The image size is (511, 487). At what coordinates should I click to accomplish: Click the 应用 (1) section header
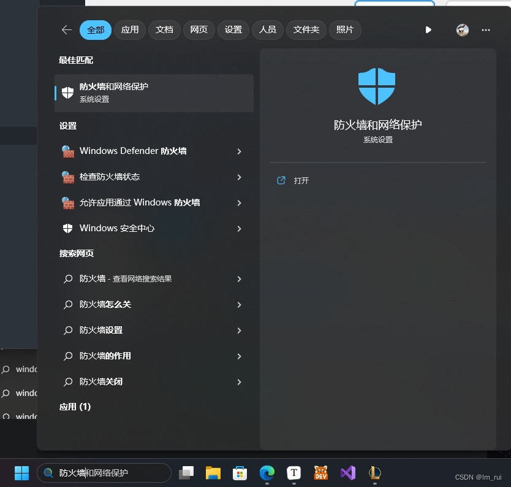(75, 407)
